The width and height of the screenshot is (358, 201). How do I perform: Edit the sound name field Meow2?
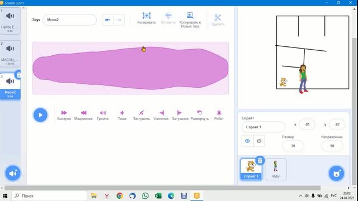point(69,20)
